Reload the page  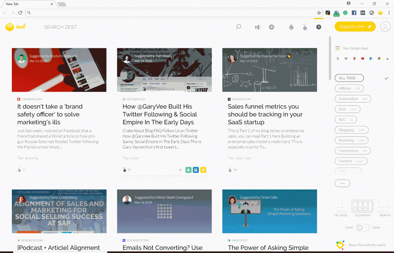pos(20,13)
